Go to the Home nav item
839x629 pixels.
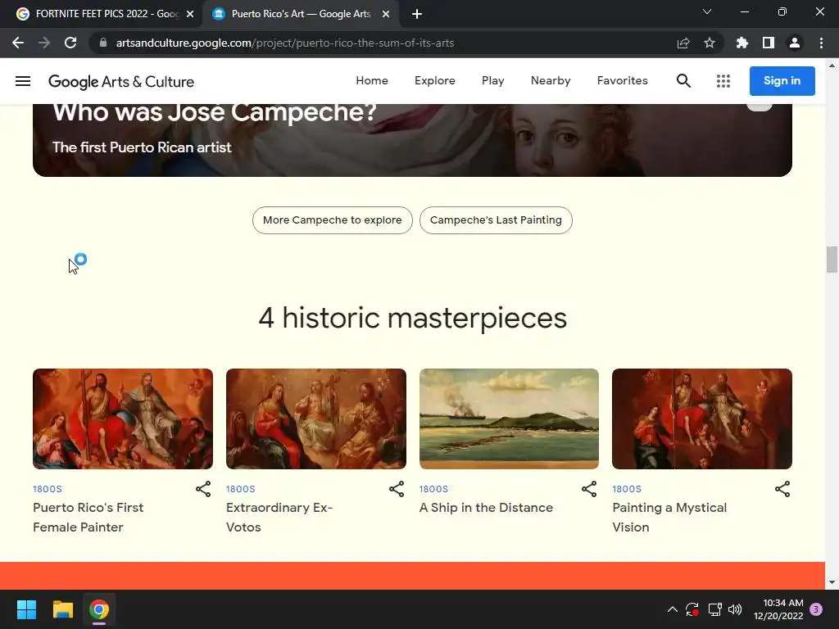(x=372, y=81)
